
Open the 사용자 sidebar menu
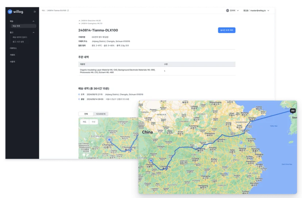12,62
